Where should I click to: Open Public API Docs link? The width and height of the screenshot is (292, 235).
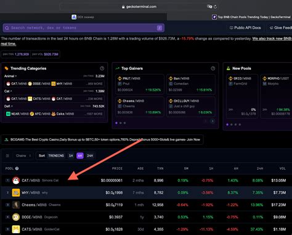tap(245, 28)
